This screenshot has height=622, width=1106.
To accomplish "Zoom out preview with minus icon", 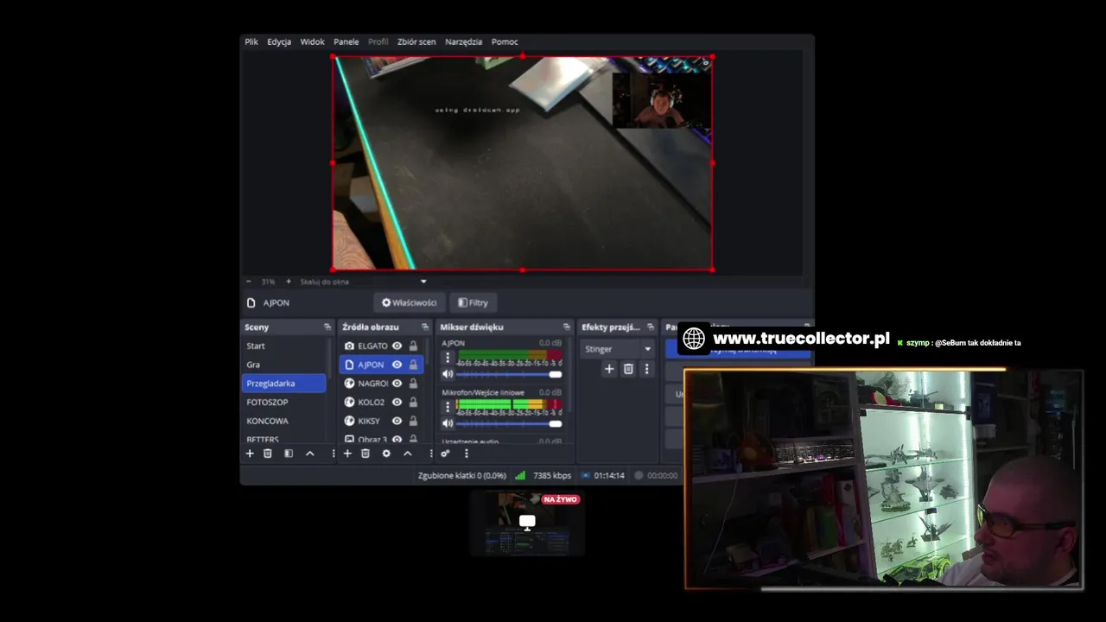I will coord(249,282).
